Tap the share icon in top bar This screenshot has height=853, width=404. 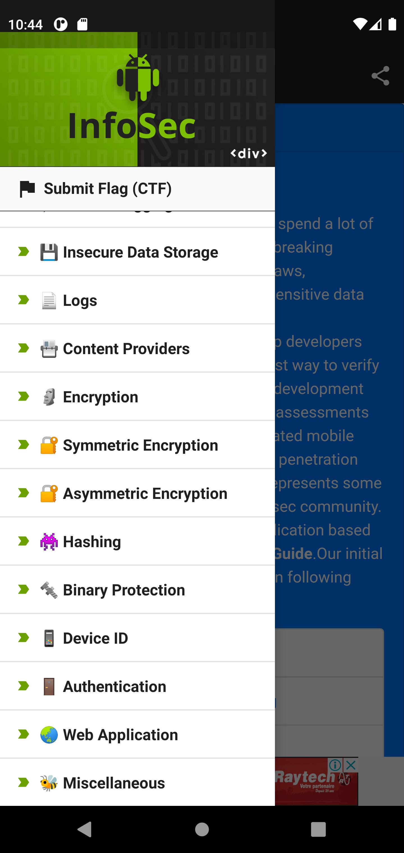click(380, 76)
